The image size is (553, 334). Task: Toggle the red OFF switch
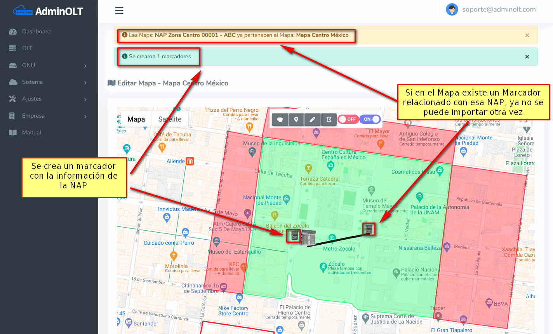348,119
